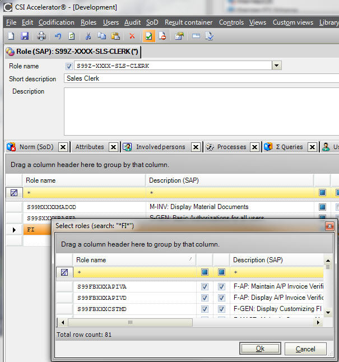Click the Copy toolbar icon

[101, 36]
